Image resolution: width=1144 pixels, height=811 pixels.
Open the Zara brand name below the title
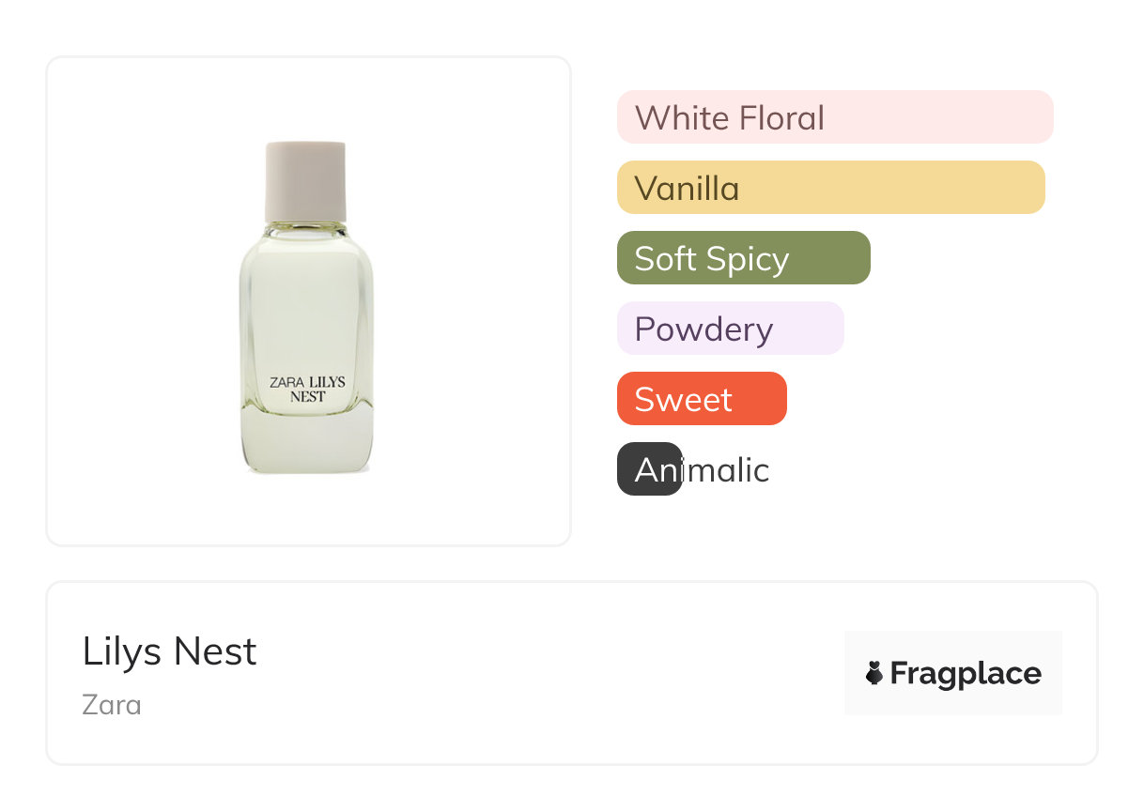click(x=112, y=704)
